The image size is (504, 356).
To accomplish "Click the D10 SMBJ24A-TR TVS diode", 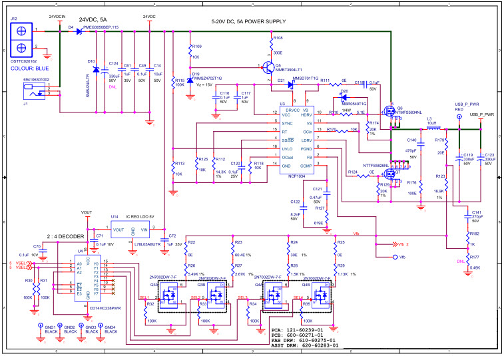I will 96,69.
